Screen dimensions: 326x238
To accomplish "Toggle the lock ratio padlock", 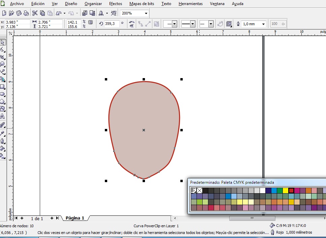I will click(90, 22).
